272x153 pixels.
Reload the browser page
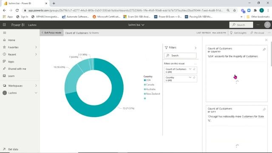point(17,10)
